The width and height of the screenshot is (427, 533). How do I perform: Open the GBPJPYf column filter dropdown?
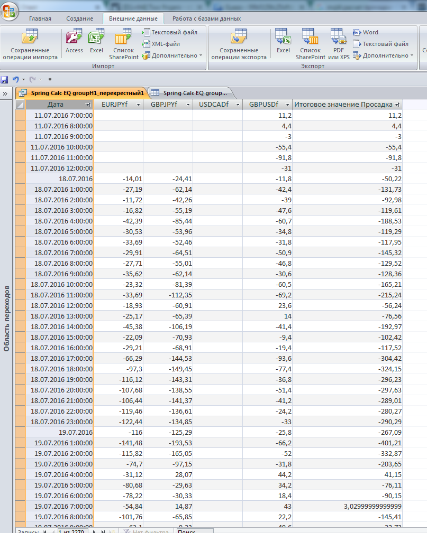(188, 105)
